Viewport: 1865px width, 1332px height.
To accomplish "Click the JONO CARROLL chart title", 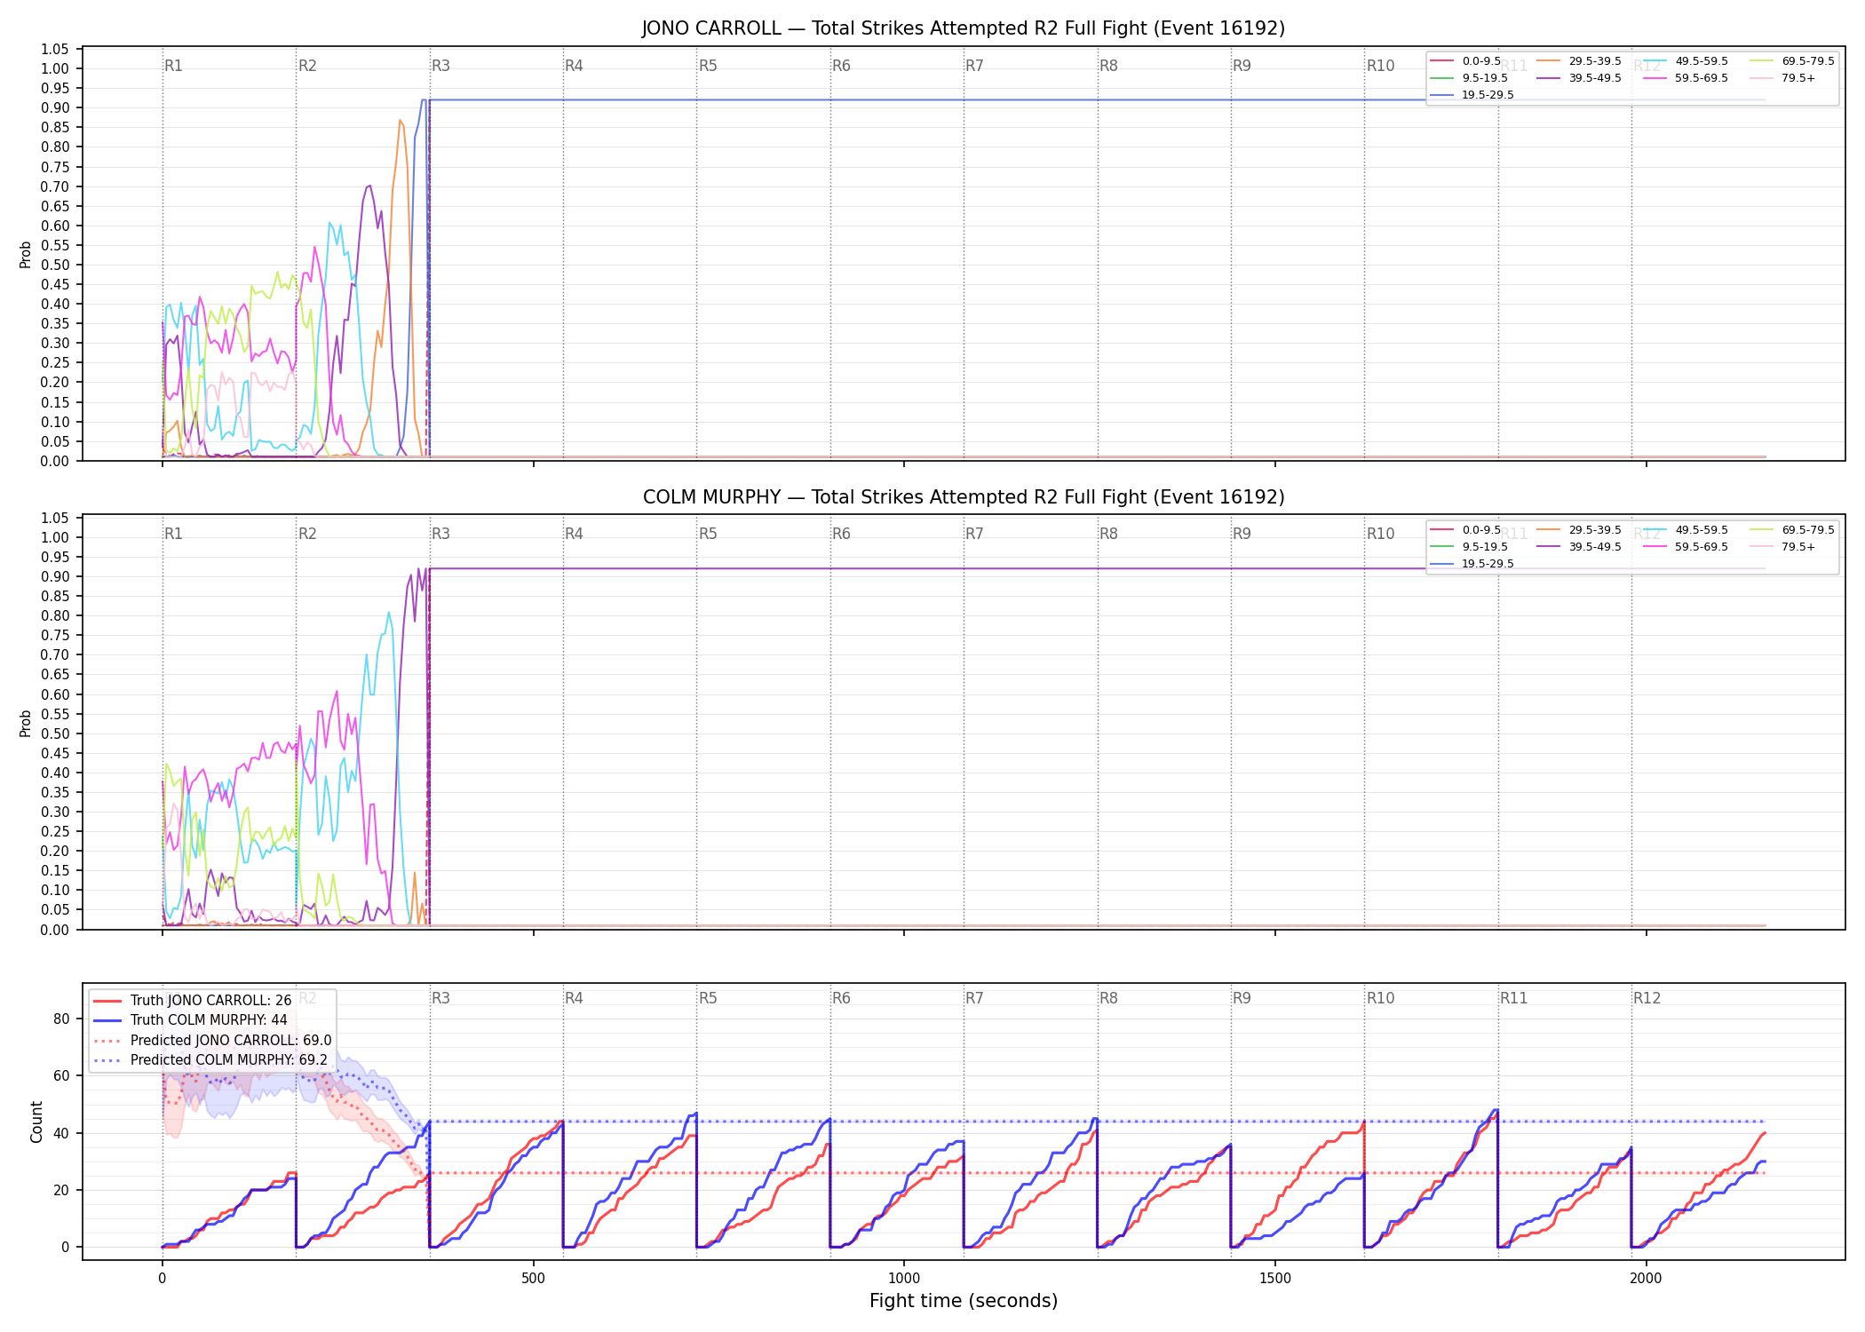I will (964, 28).
